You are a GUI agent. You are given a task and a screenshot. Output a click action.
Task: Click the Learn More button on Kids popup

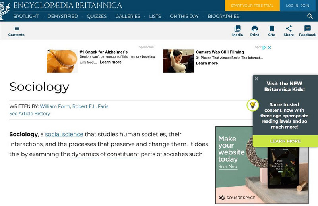tap(285, 141)
